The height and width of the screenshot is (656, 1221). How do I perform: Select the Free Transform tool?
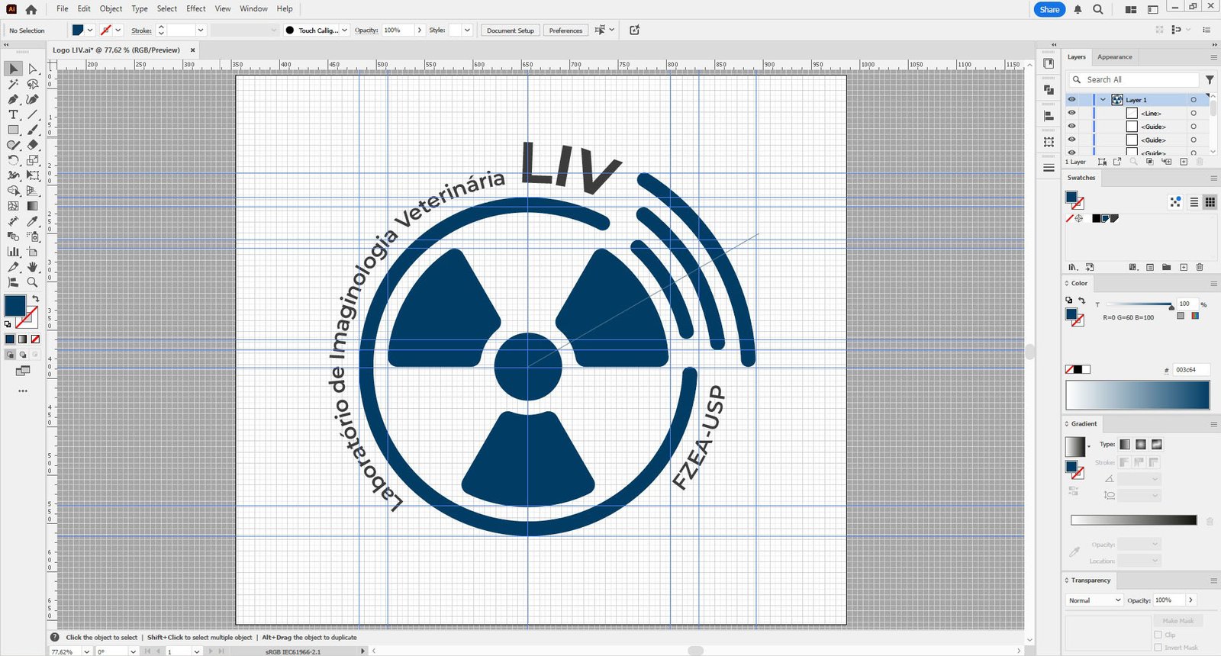click(x=32, y=175)
